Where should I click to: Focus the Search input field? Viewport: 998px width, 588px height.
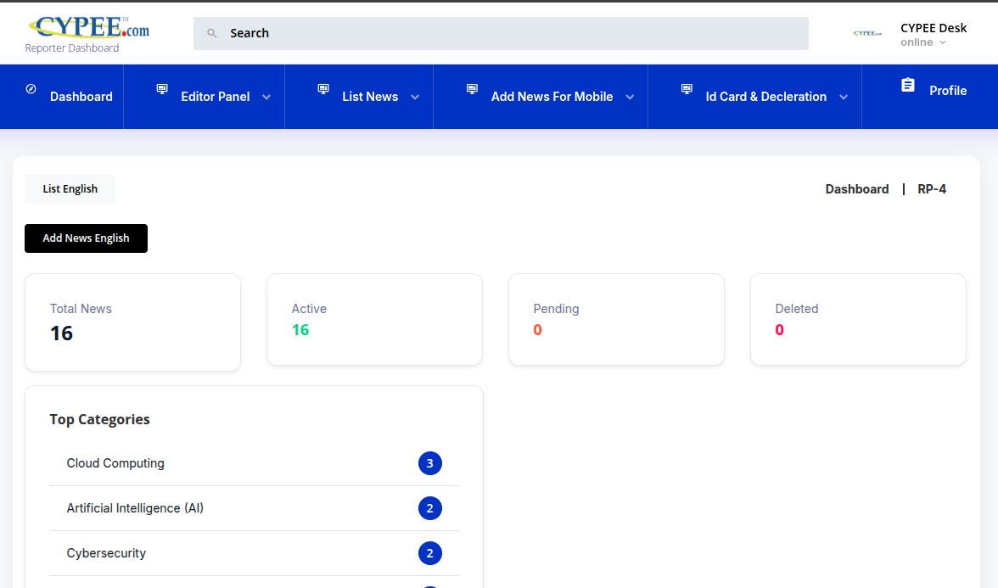point(501,33)
